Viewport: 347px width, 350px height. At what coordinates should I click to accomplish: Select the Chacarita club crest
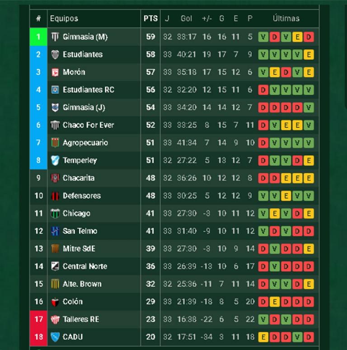point(55,178)
